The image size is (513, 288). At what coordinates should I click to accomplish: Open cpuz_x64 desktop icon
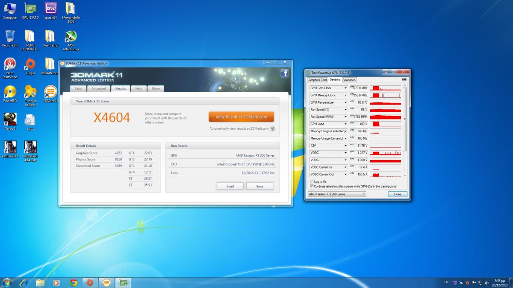50,9
